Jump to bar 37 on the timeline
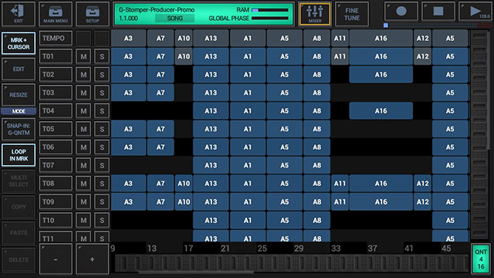 tap(372, 249)
